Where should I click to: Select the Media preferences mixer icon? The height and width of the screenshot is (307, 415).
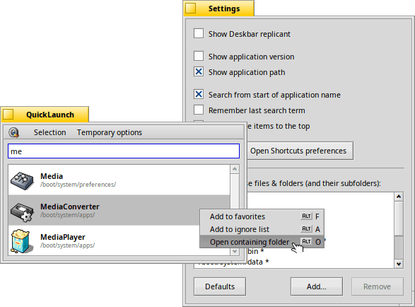22,181
